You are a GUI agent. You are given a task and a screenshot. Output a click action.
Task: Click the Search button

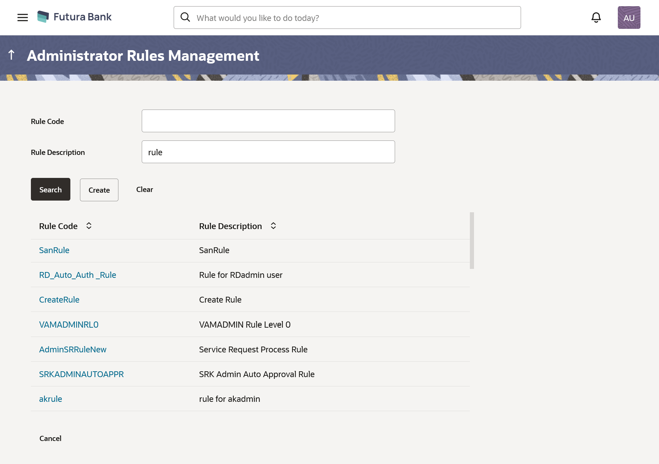coord(51,189)
